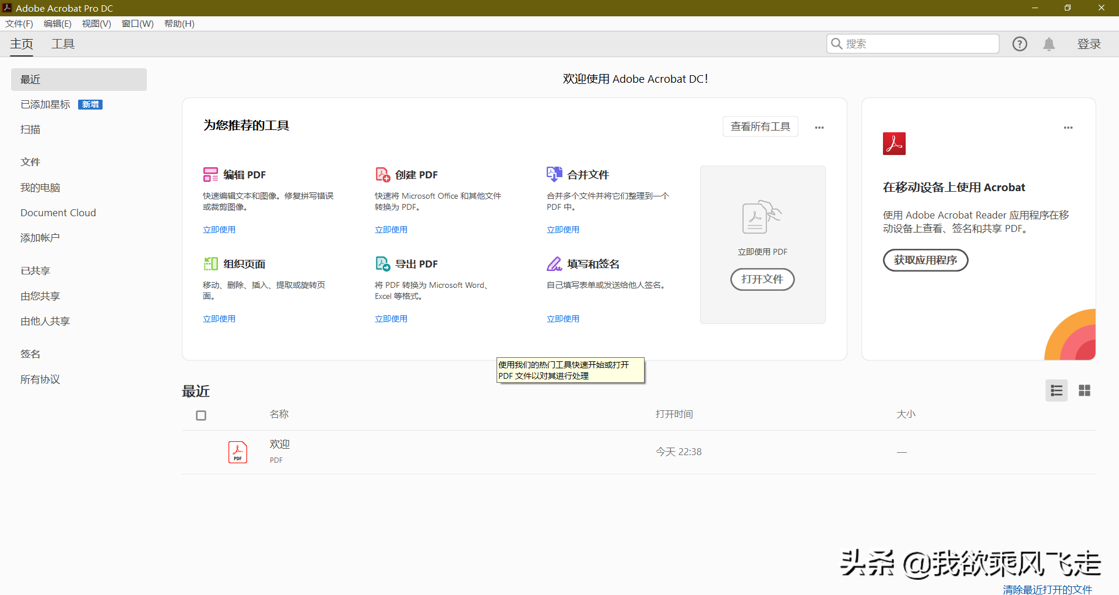Image resolution: width=1119 pixels, height=595 pixels.
Task: Click 登录 to sign in
Action: pyautogui.click(x=1089, y=44)
